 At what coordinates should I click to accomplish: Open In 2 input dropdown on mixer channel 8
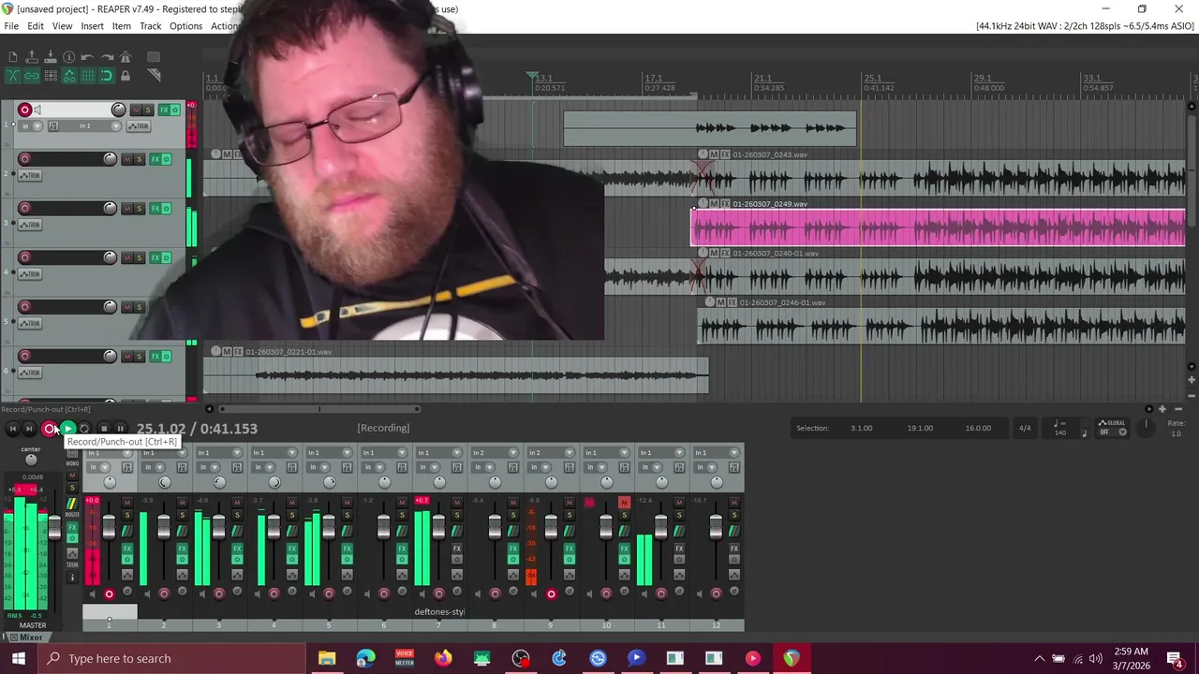(x=496, y=453)
